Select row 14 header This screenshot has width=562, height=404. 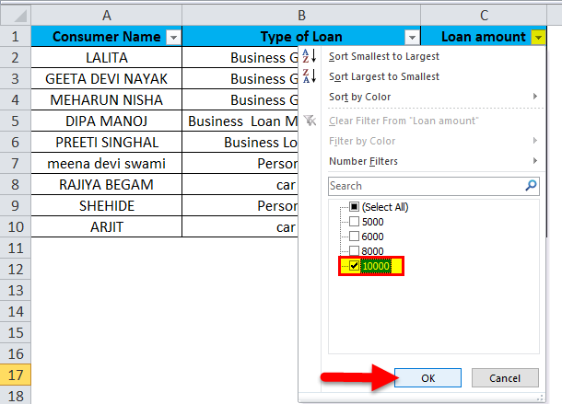tap(16, 312)
